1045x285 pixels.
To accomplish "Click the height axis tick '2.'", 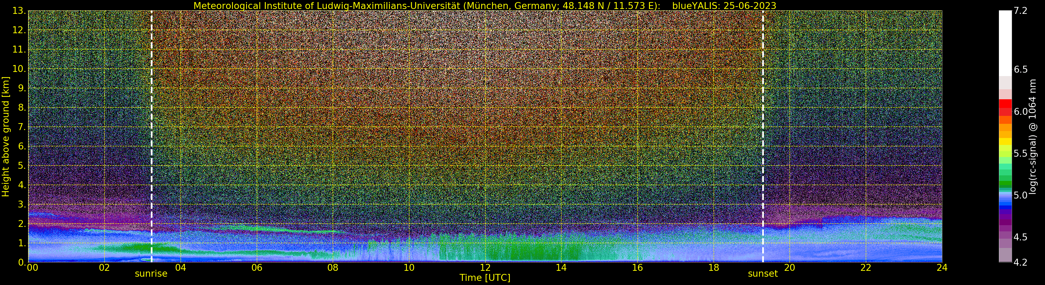I will tap(22, 224).
